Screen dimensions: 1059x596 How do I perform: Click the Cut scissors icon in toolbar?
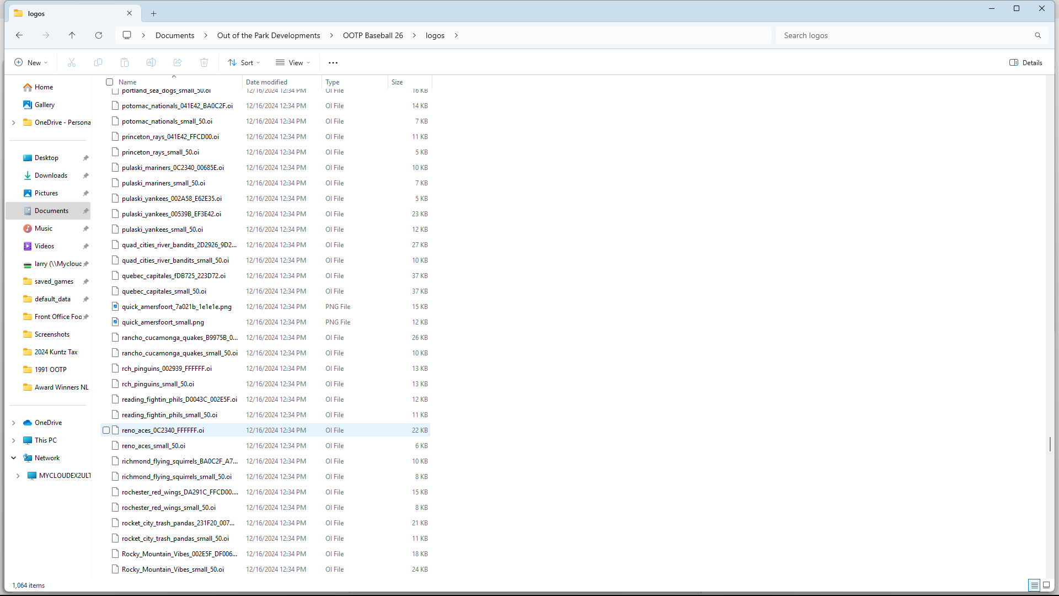point(72,63)
